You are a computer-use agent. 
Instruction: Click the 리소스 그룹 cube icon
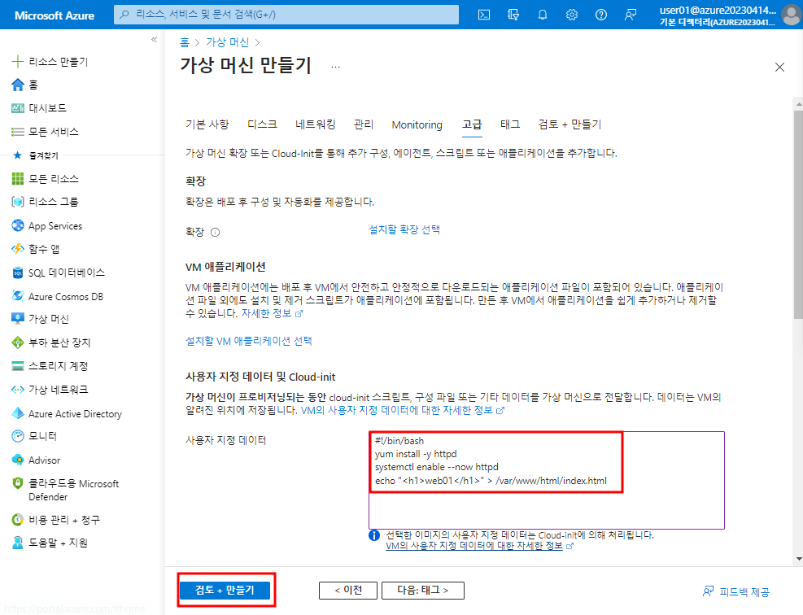coord(18,202)
